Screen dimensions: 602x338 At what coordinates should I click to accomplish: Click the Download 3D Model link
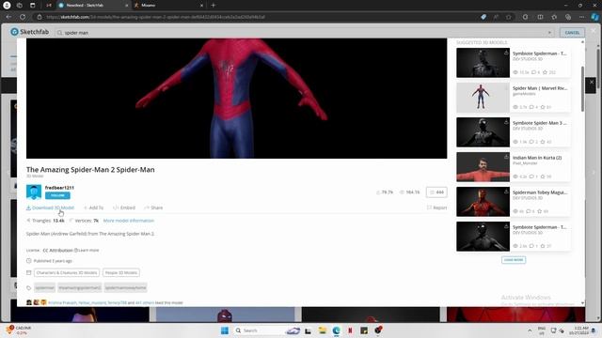tap(50, 207)
